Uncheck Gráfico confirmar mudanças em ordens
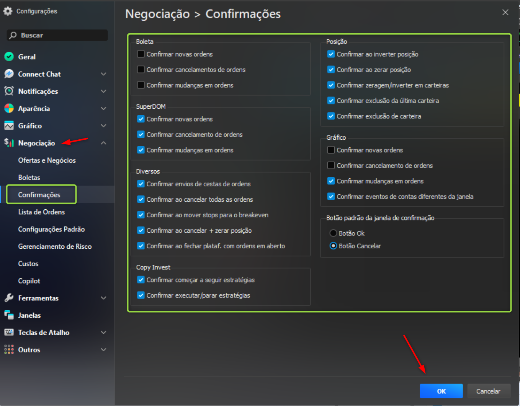Screen dimensions: 520x406 click(x=331, y=181)
